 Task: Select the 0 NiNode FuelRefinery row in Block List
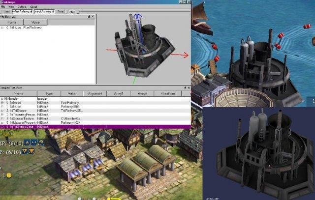tap(47, 28)
